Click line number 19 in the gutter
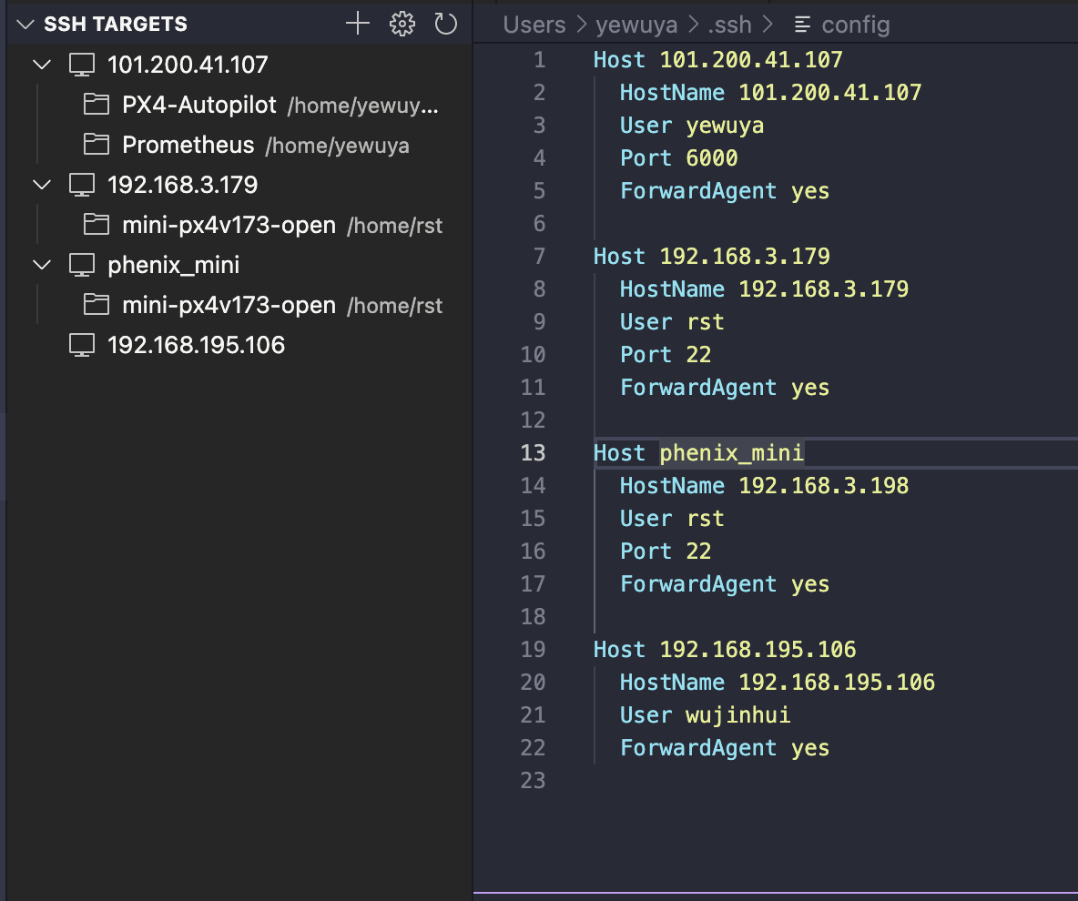The image size is (1078, 901). (x=534, y=650)
